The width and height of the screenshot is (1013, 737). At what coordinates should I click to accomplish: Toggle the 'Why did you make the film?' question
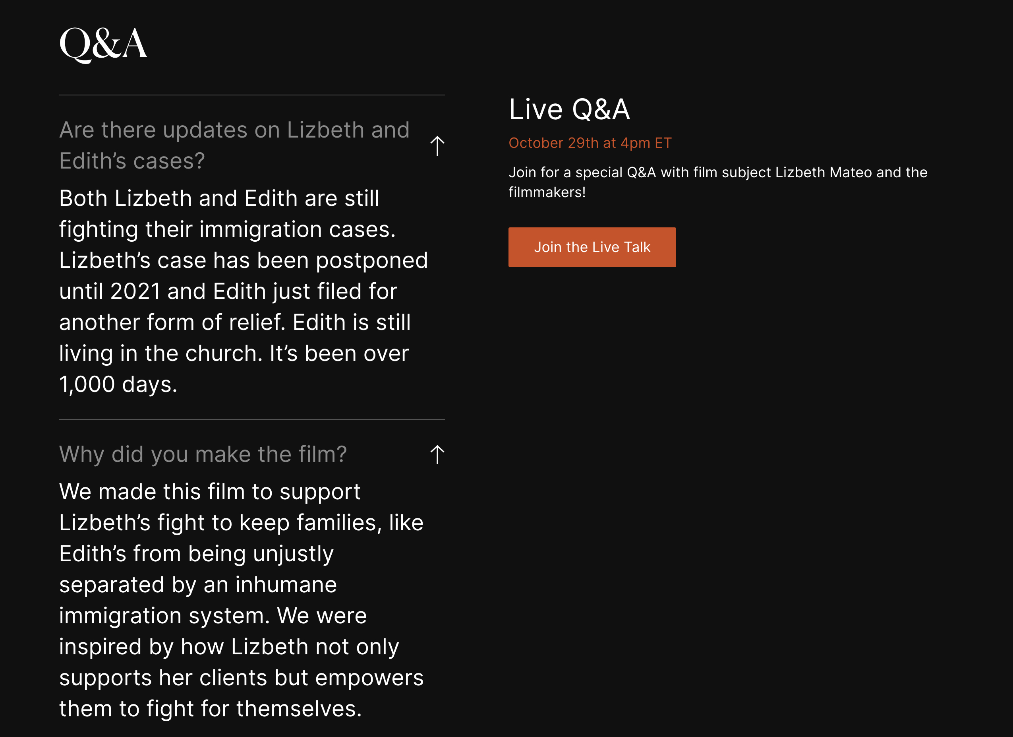[203, 454]
